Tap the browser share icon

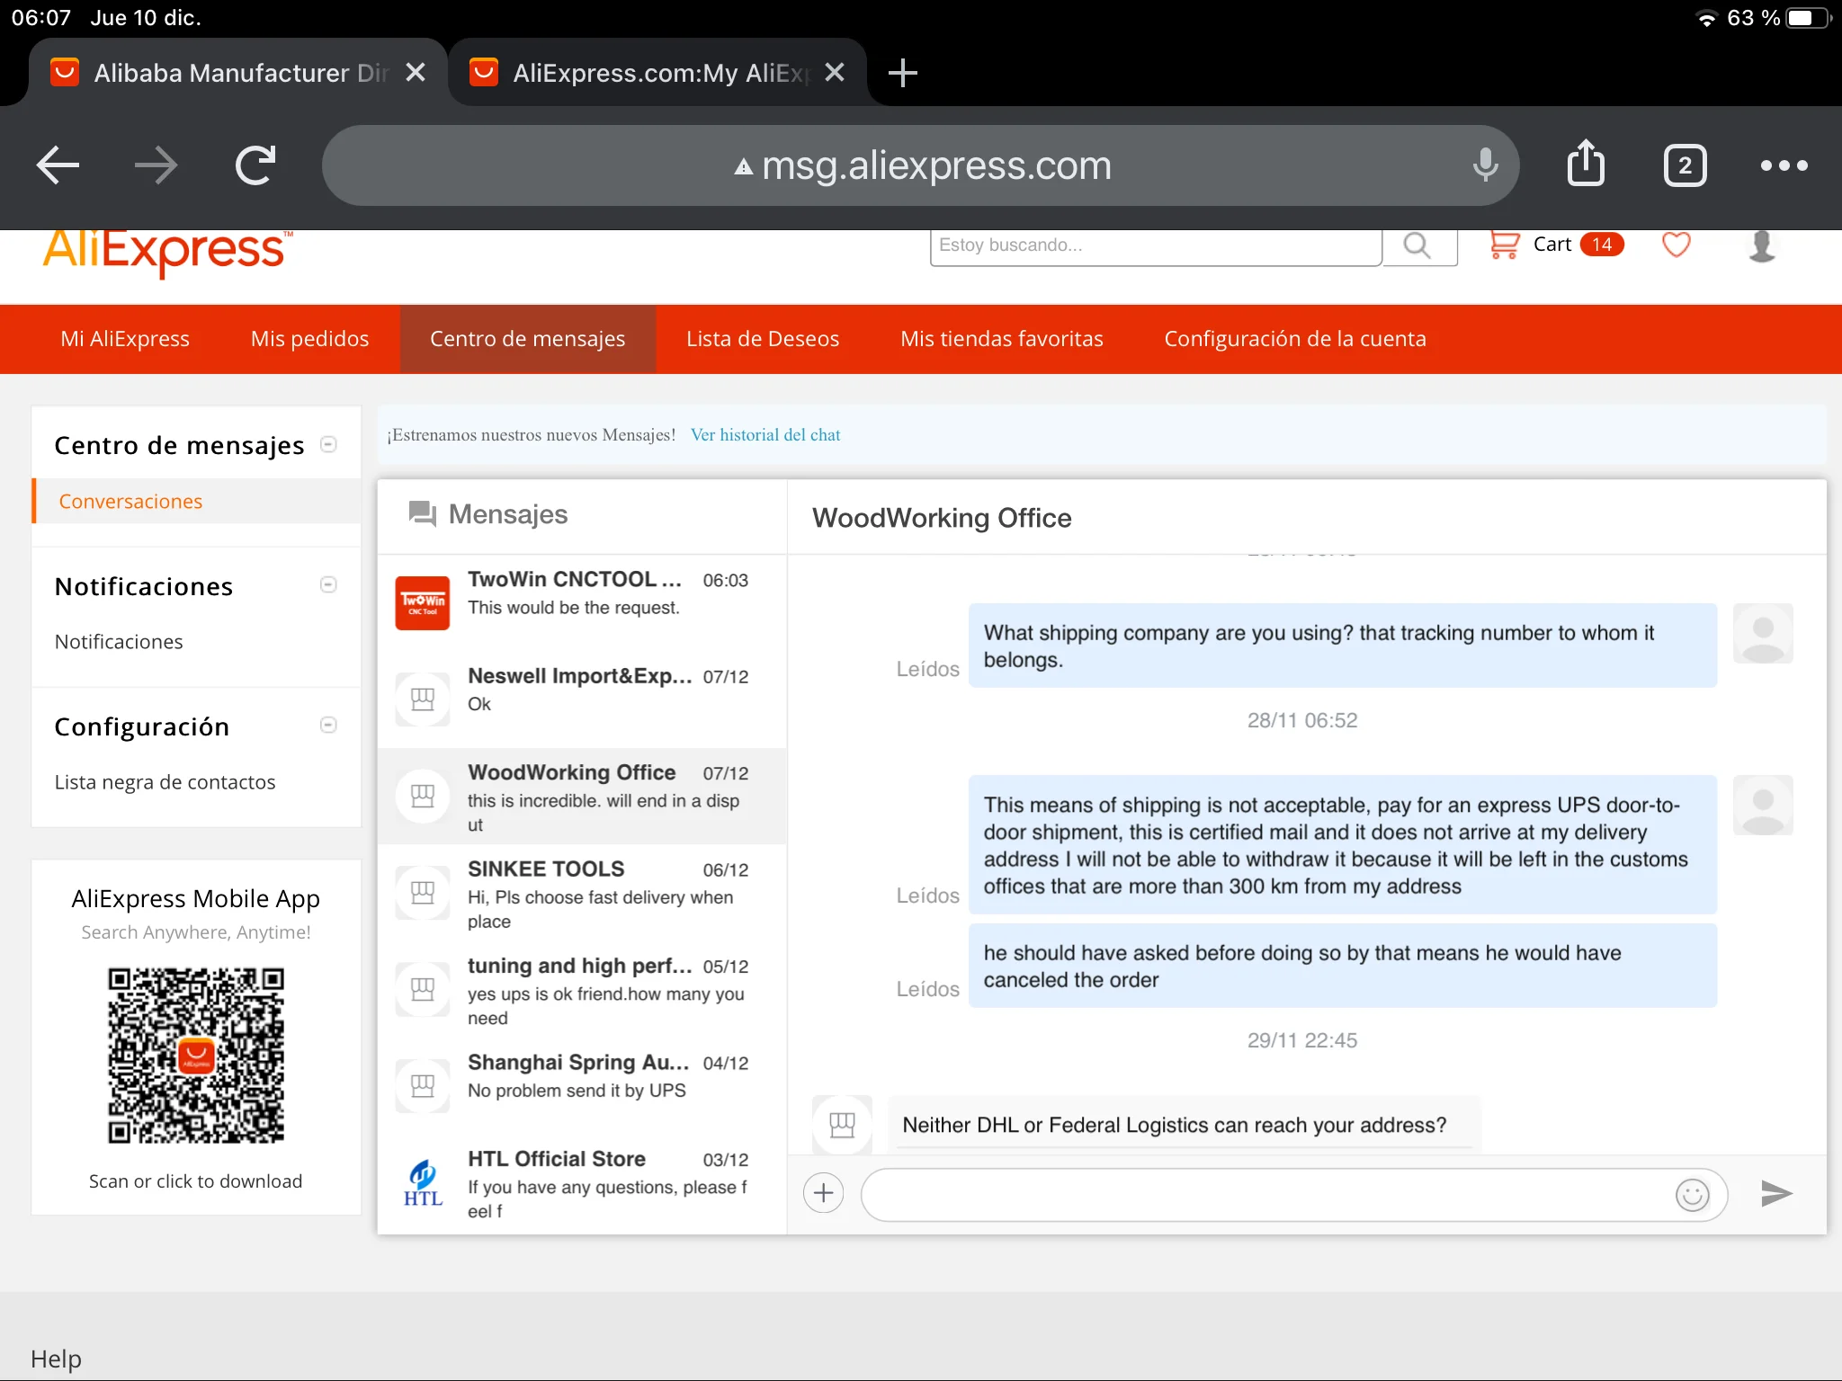coord(1586,165)
